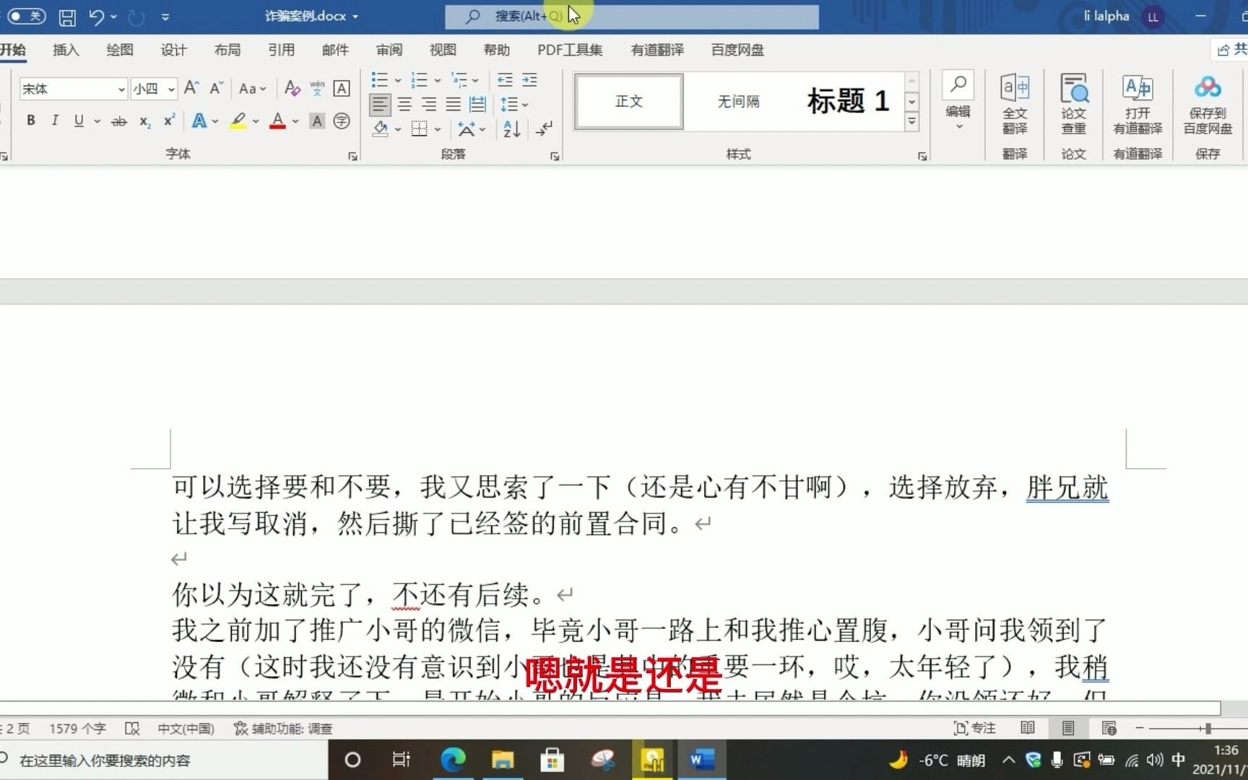Justify text alignment
The height and width of the screenshot is (780, 1248).
(x=453, y=105)
